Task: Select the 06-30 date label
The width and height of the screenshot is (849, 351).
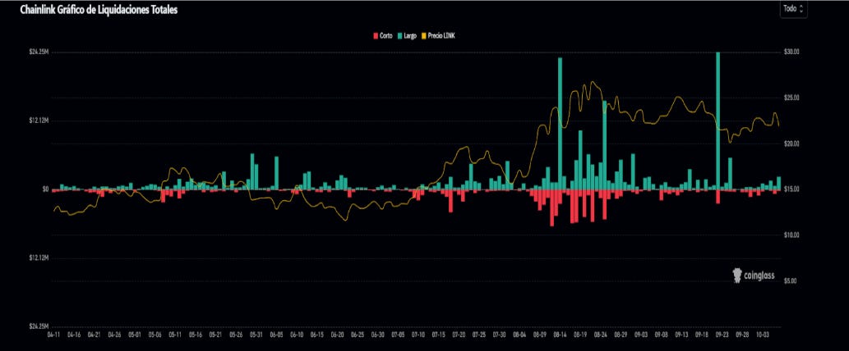Action: pos(378,335)
